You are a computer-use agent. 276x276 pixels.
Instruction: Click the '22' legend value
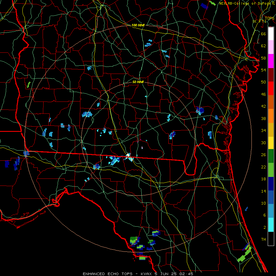click(263, 167)
